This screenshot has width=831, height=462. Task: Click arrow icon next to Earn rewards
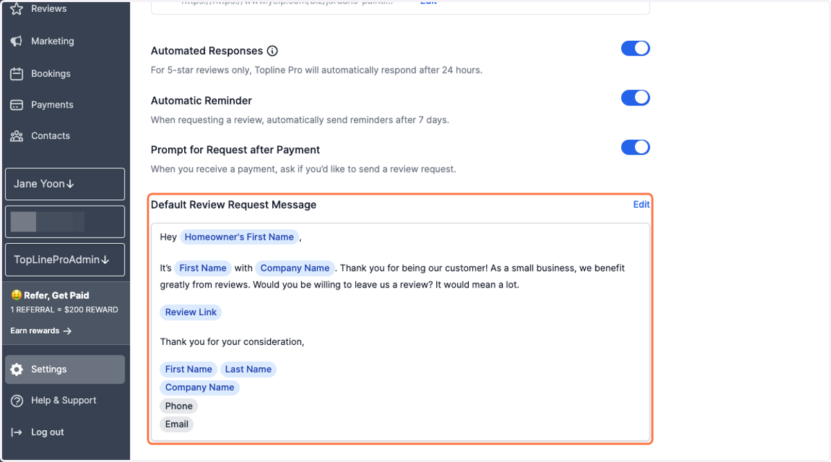tap(67, 331)
